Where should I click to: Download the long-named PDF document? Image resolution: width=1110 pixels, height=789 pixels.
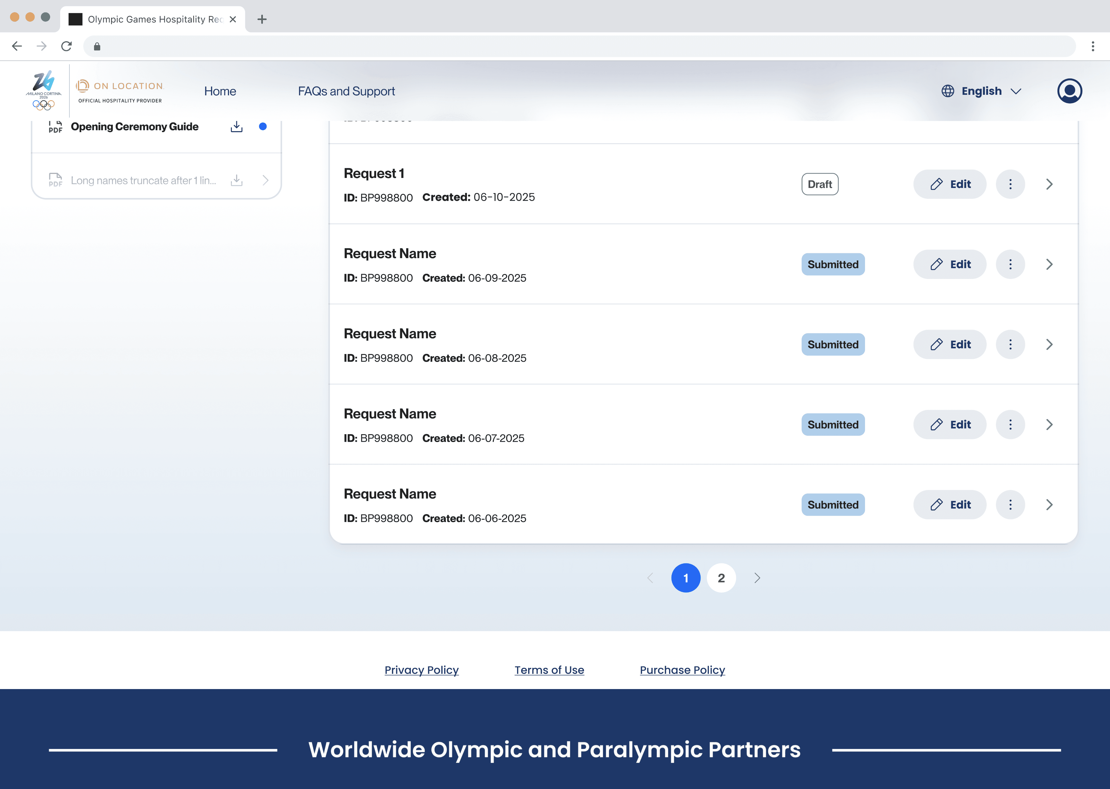237,180
